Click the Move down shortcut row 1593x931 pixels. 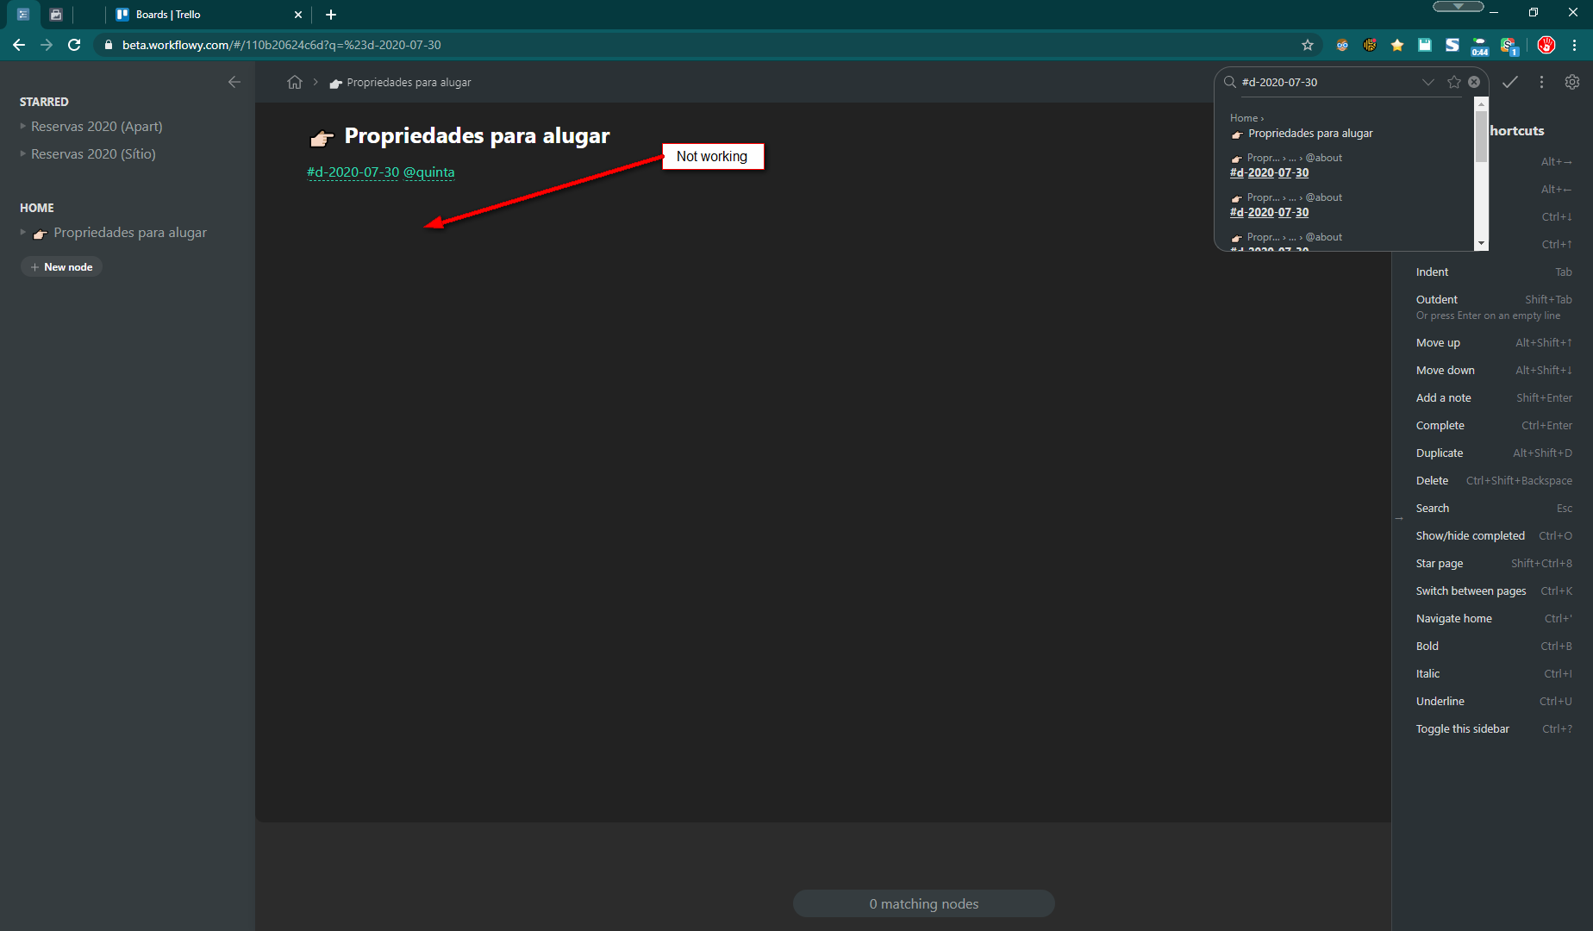(1494, 371)
